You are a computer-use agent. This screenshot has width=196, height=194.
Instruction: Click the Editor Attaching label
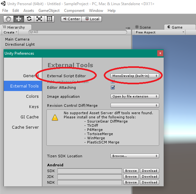61,88
